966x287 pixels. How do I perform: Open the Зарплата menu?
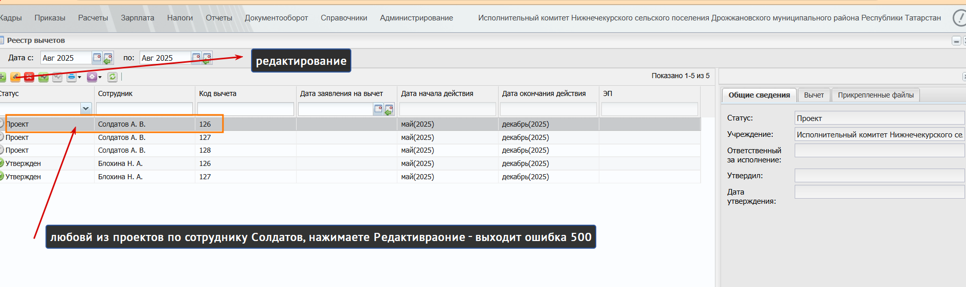coord(138,18)
